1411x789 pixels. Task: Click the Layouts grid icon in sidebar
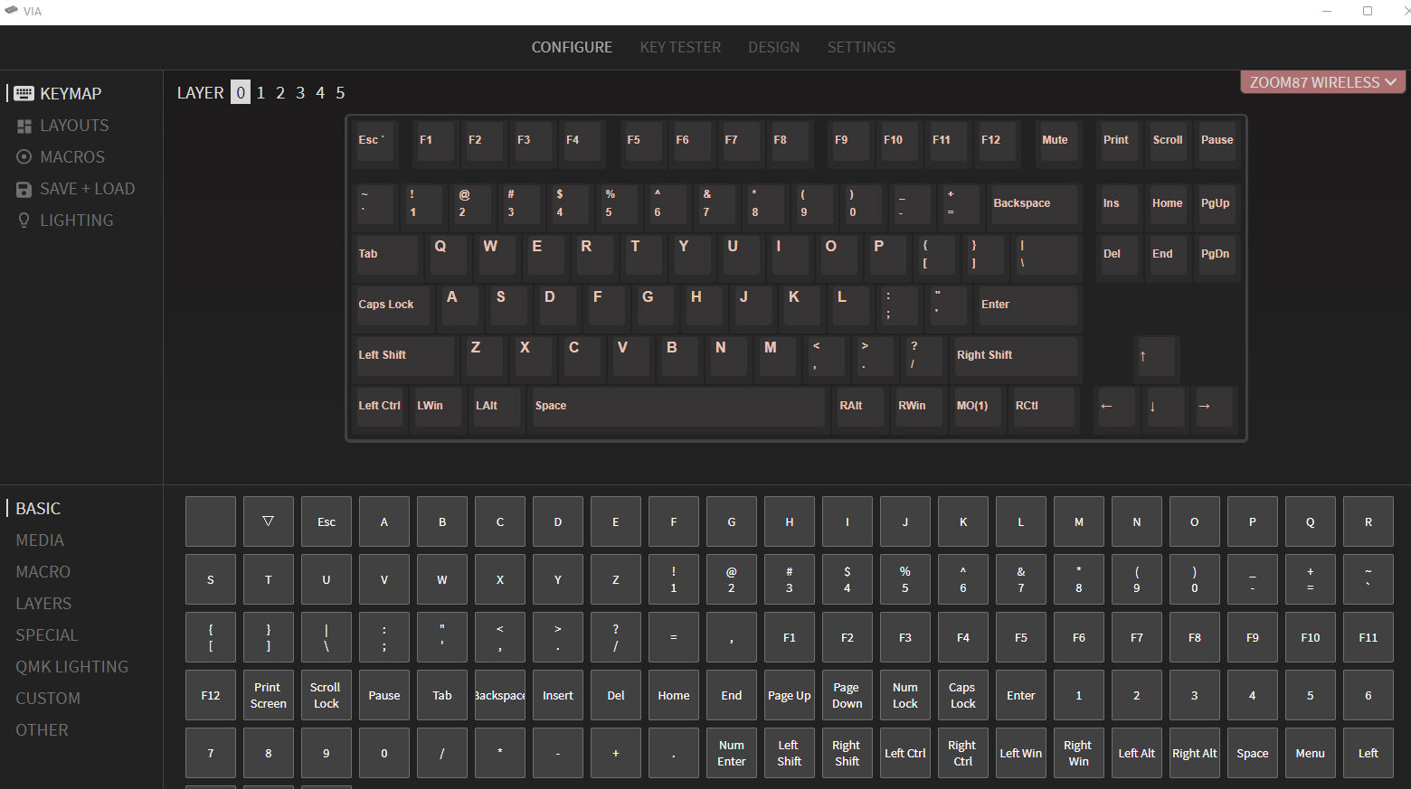click(x=24, y=127)
